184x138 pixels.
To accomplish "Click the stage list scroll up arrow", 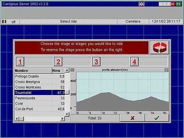I will (67, 70).
